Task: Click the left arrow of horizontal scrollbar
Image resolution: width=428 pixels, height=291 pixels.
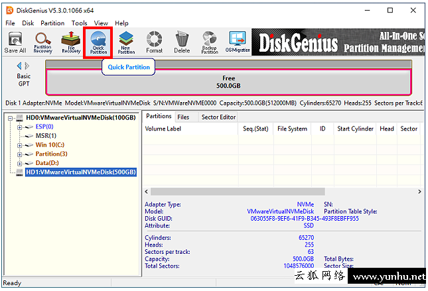Action: click(147, 192)
